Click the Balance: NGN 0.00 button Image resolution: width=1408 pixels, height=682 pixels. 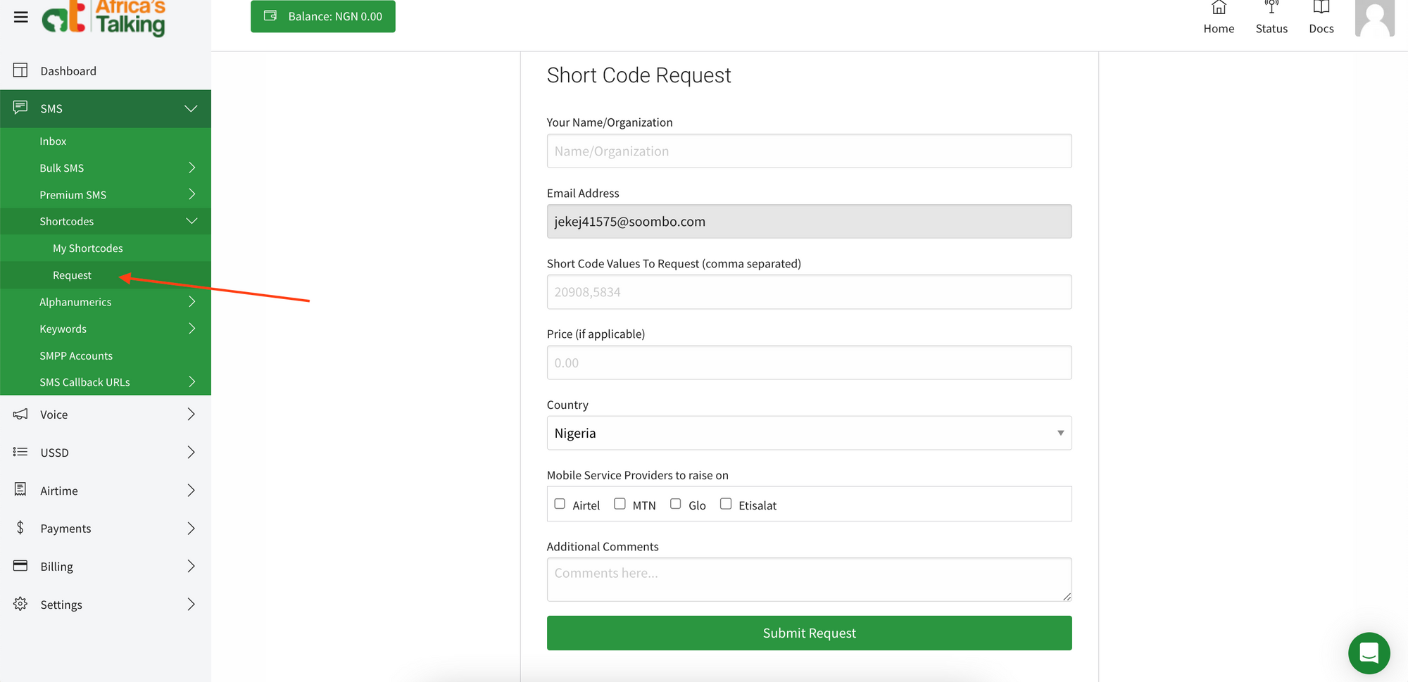[x=322, y=15]
